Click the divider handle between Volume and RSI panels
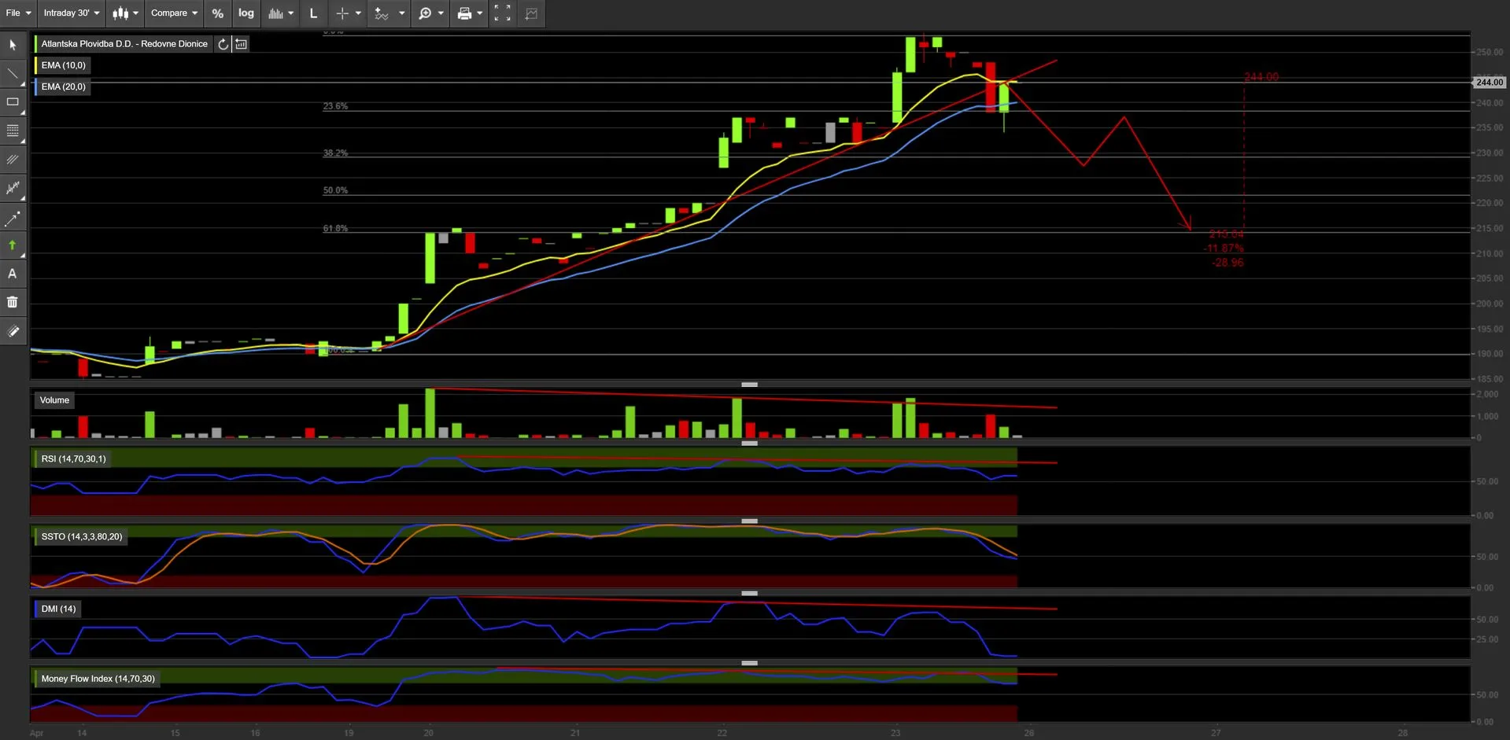This screenshot has width=1510, height=740. pyautogui.click(x=749, y=444)
